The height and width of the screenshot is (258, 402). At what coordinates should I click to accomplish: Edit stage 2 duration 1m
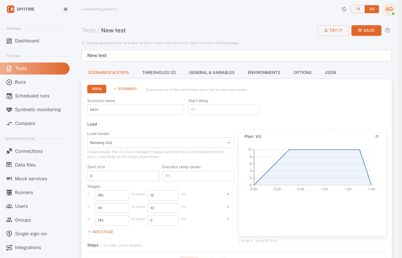point(112,208)
